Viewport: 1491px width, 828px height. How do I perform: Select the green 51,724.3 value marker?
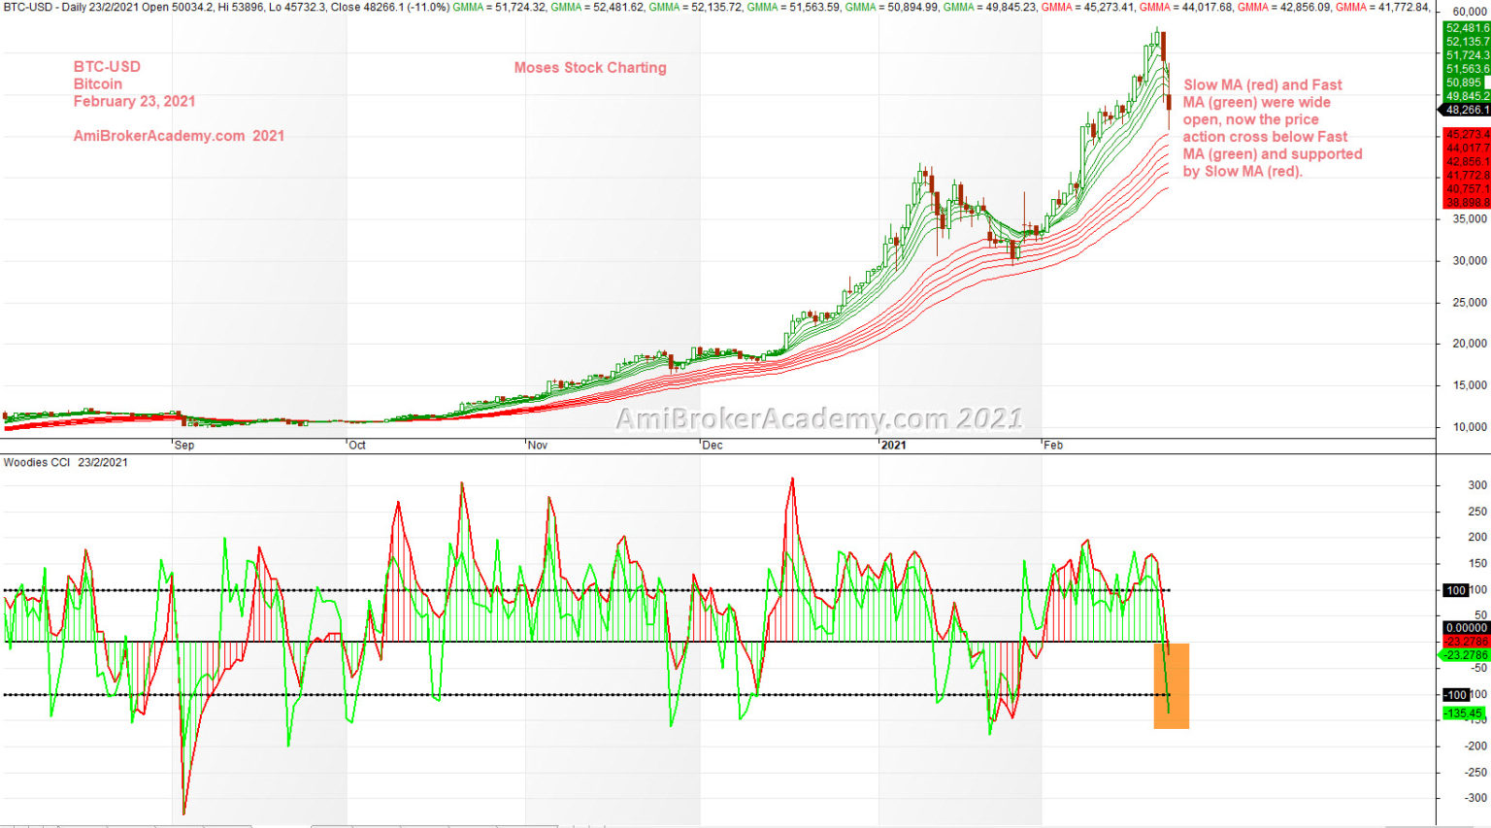pyautogui.click(x=1467, y=55)
